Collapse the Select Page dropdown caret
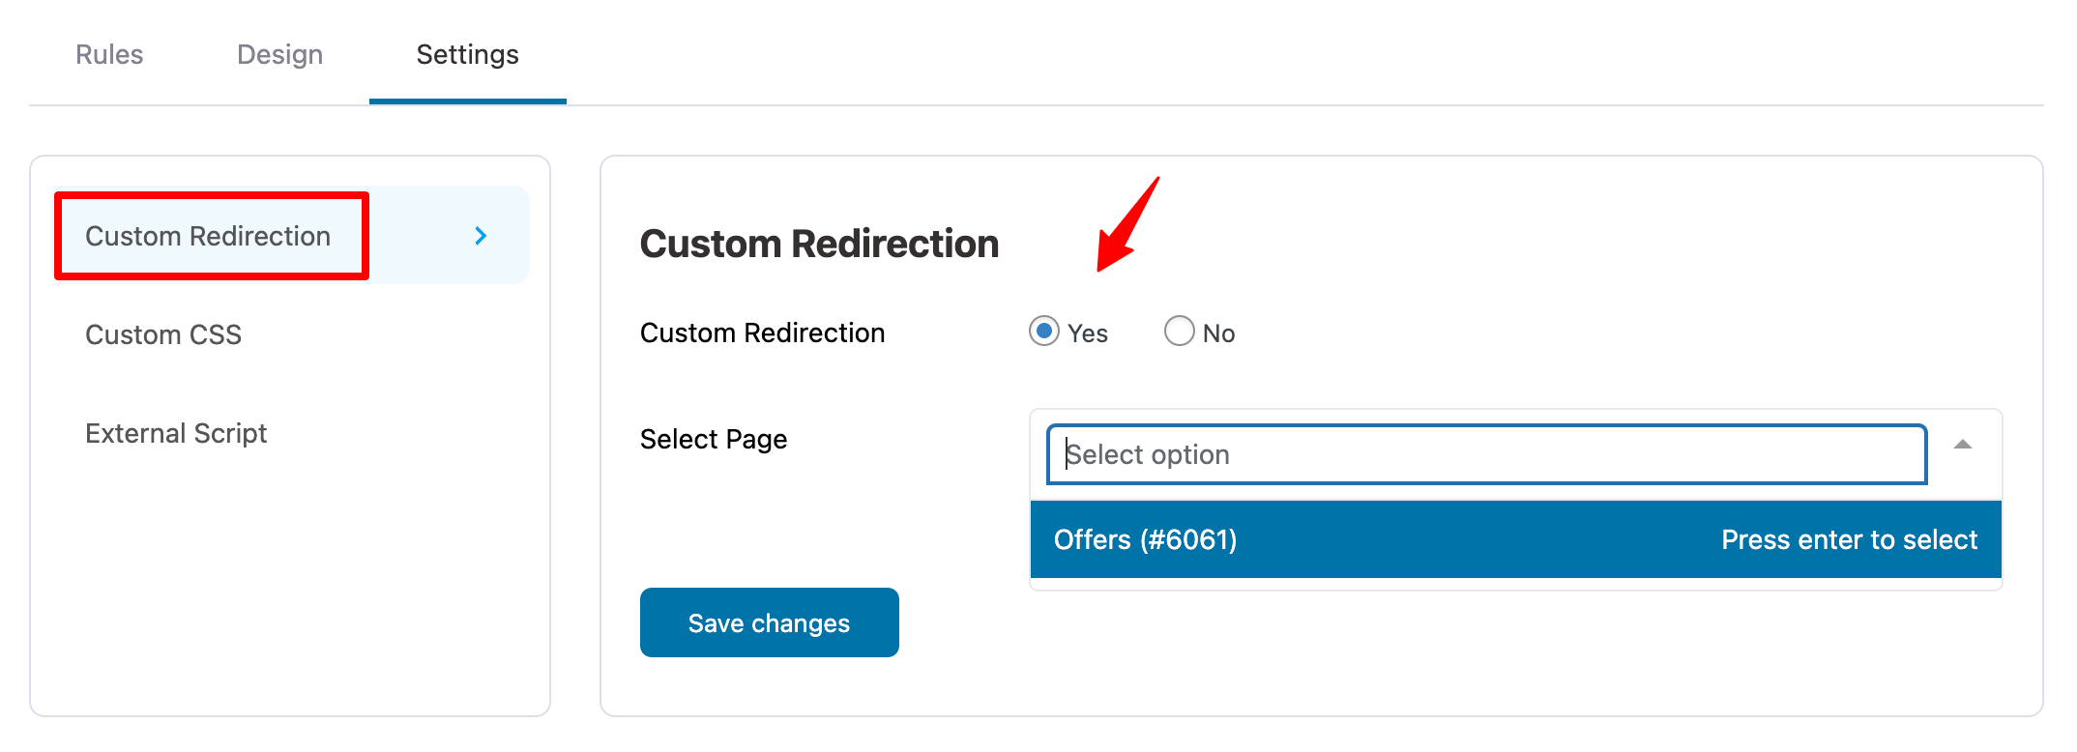 (1962, 445)
